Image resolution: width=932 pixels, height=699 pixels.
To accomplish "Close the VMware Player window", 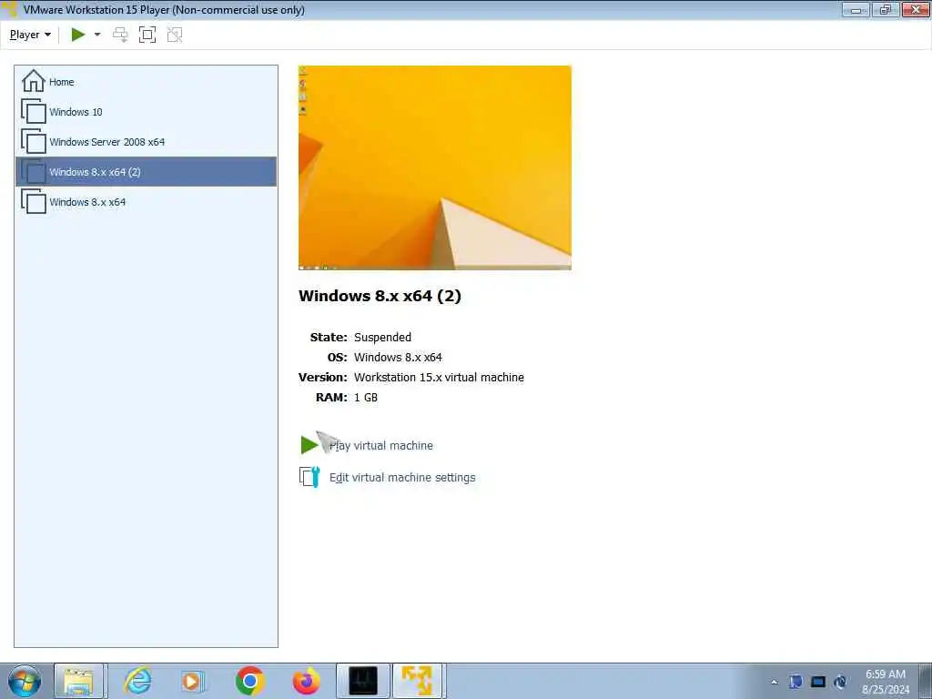I will click(916, 9).
